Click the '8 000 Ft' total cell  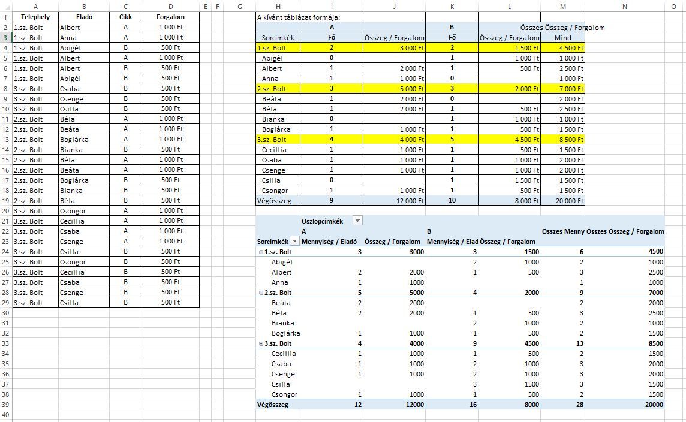click(509, 201)
